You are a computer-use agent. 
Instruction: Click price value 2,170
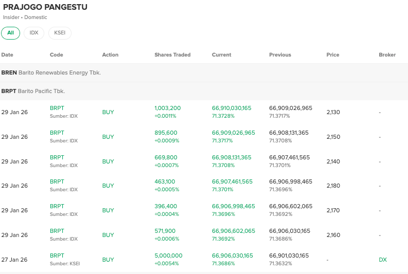pyautogui.click(x=333, y=211)
